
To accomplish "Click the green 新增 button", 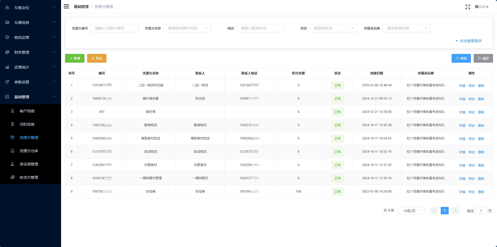I will (75, 58).
